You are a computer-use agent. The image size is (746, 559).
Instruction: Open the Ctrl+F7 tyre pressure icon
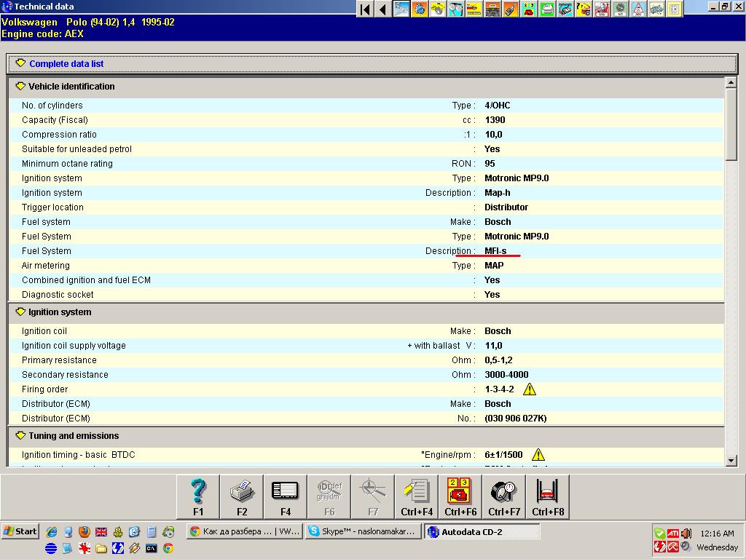(x=504, y=496)
